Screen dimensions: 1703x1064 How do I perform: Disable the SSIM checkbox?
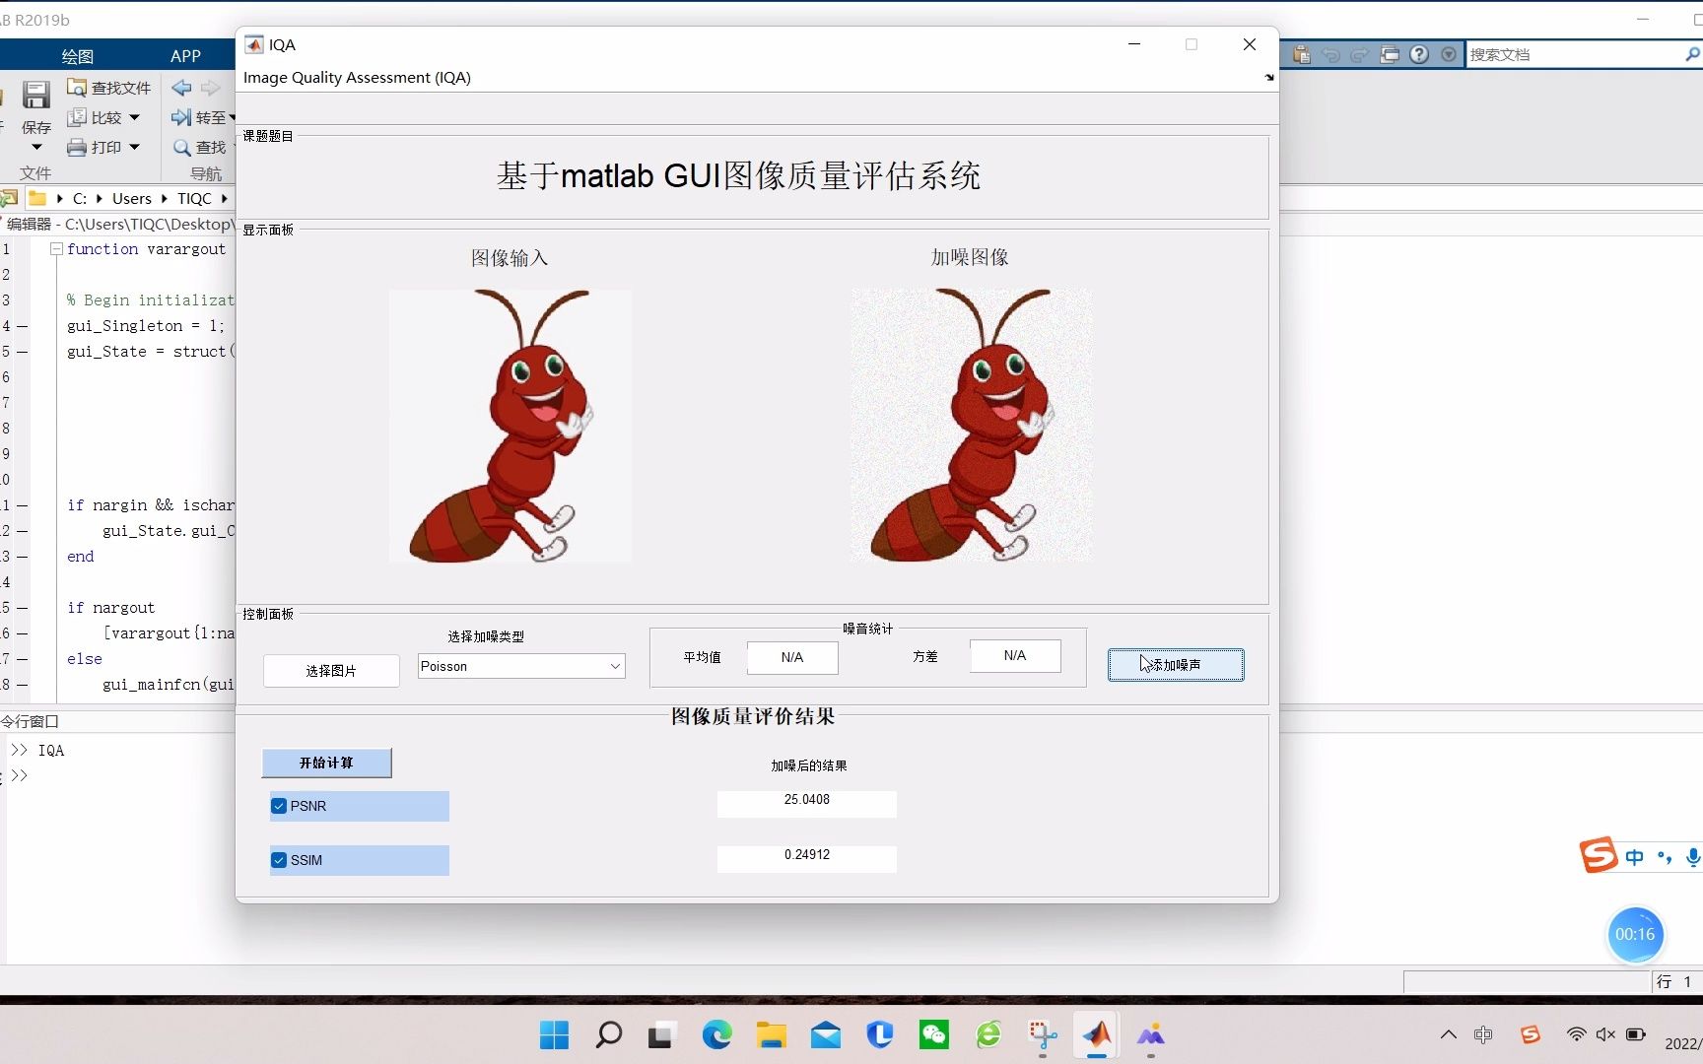(279, 859)
